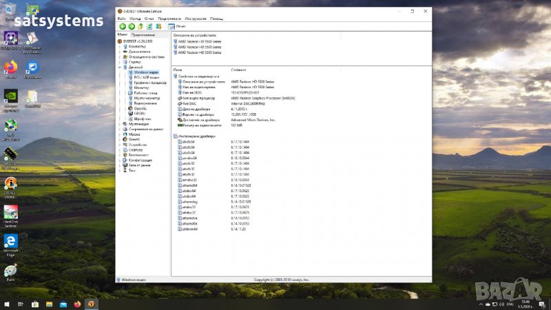Open the Инструменти menu
Screen dimensions: 551x310
(x=196, y=19)
